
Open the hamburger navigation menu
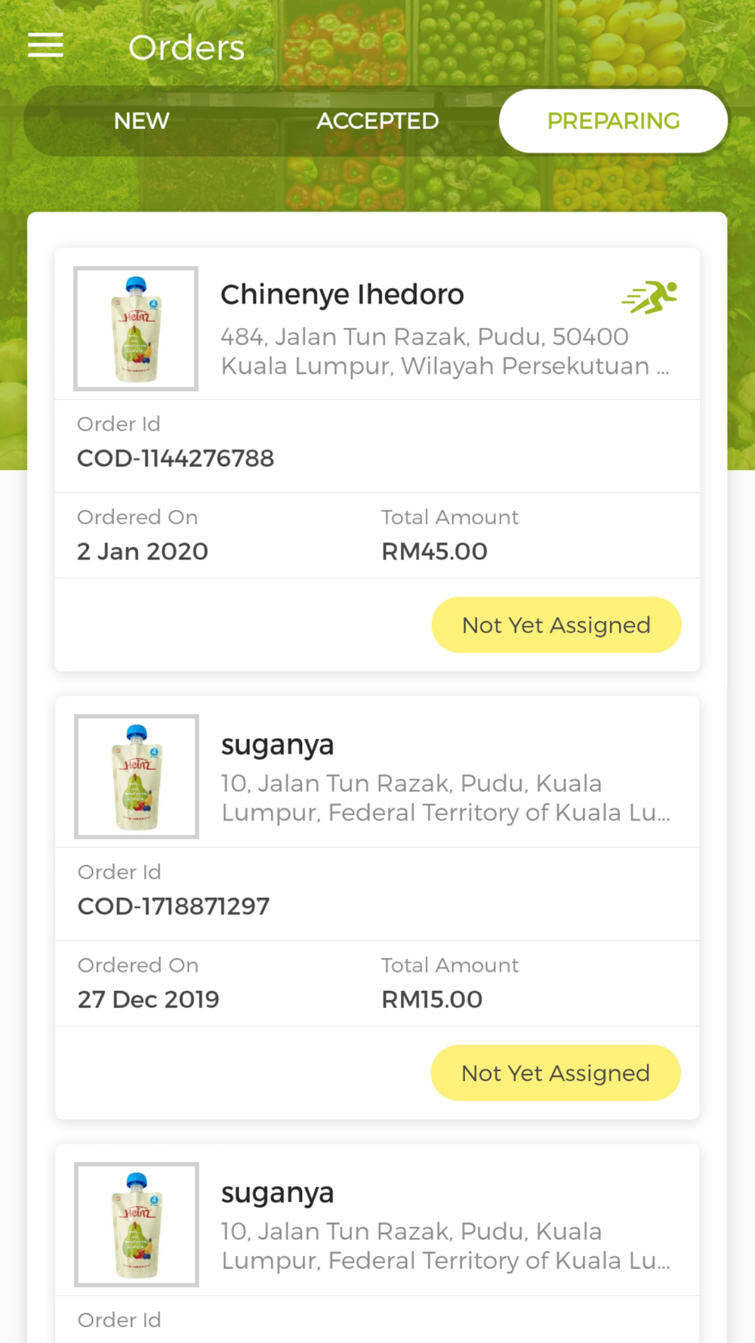45,45
